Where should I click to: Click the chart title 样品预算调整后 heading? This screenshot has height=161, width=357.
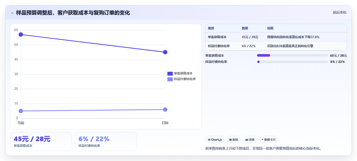pyautogui.click(x=73, y=13)
